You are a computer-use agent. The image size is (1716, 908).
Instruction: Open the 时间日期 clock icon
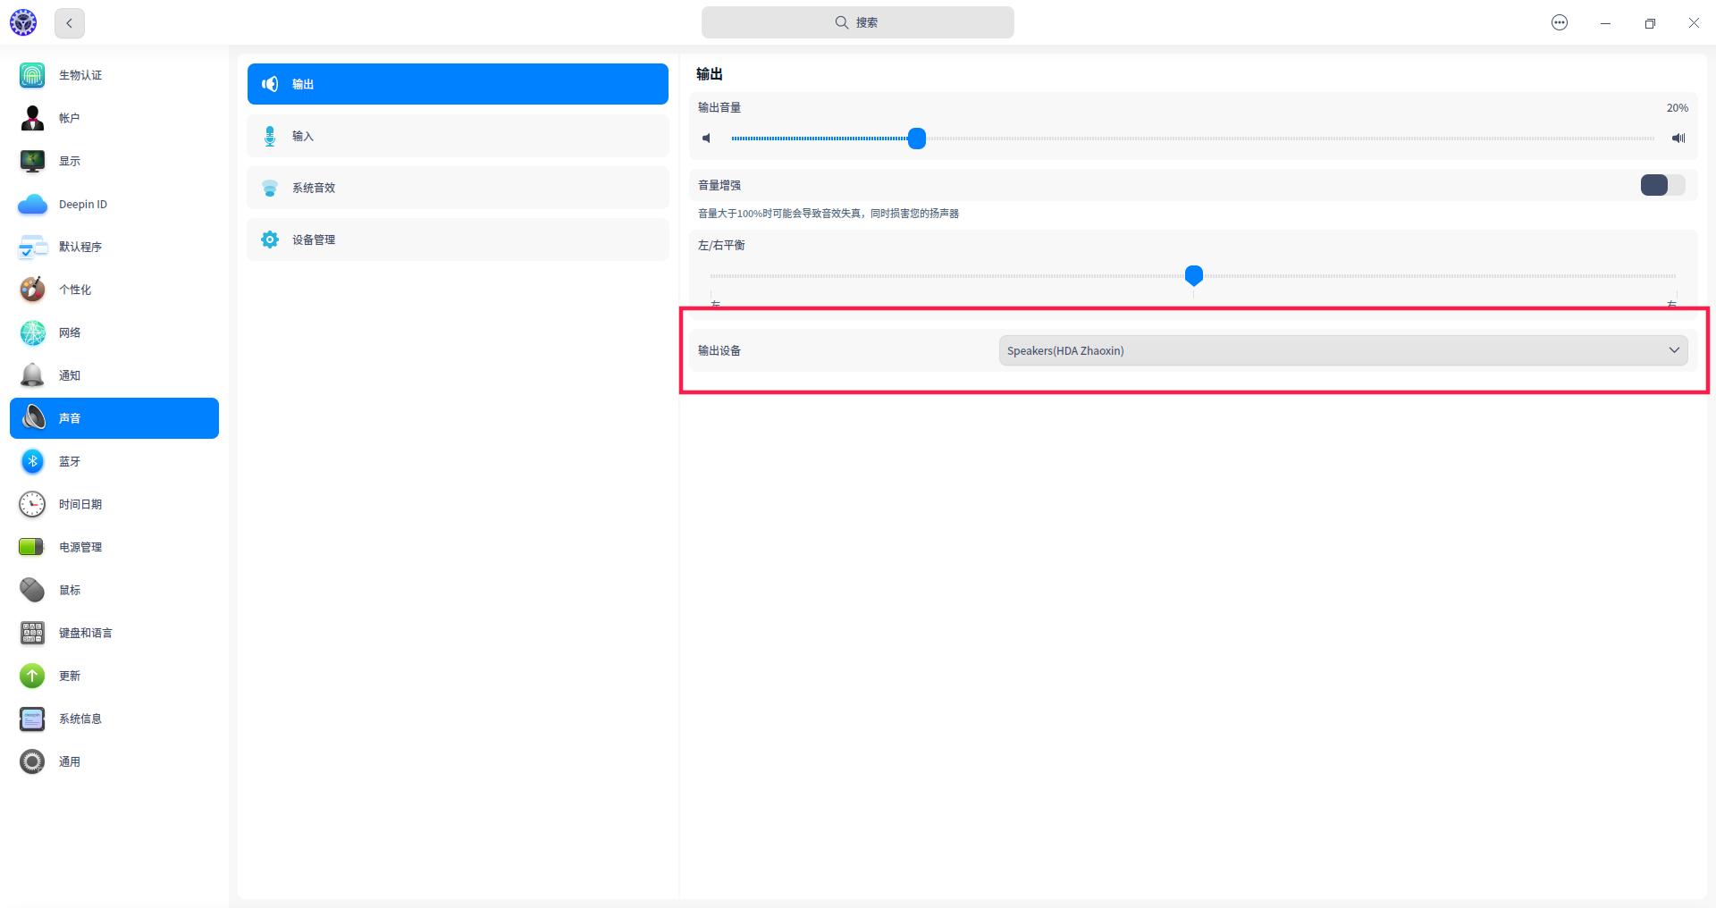tap(32, 504)
